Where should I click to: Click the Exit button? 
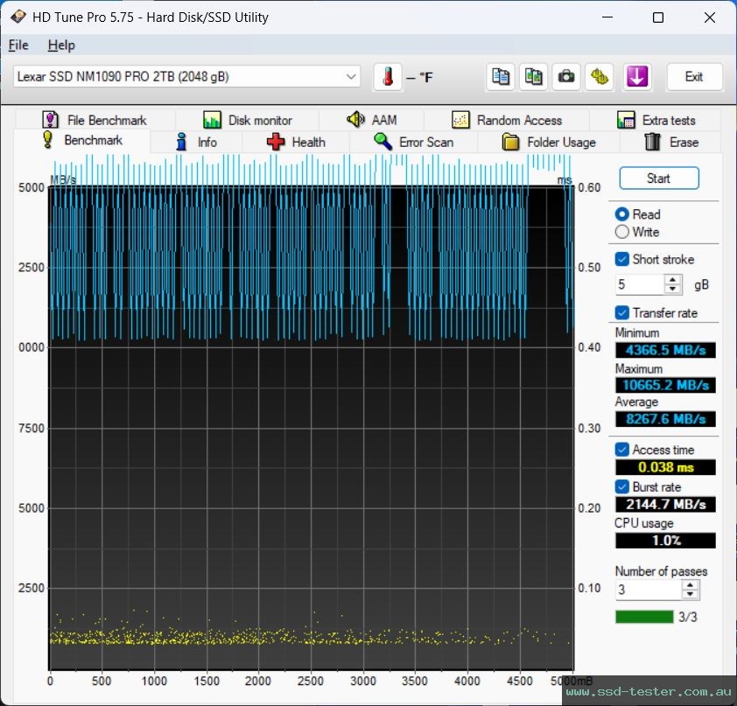[694, 77]
